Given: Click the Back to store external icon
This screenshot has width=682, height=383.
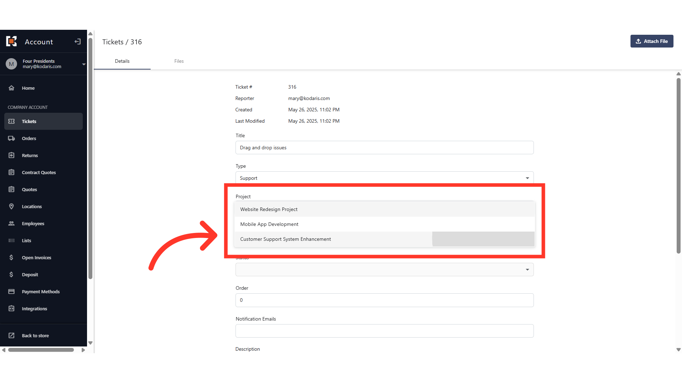Looking at the screenshot, I should (11, 335).
